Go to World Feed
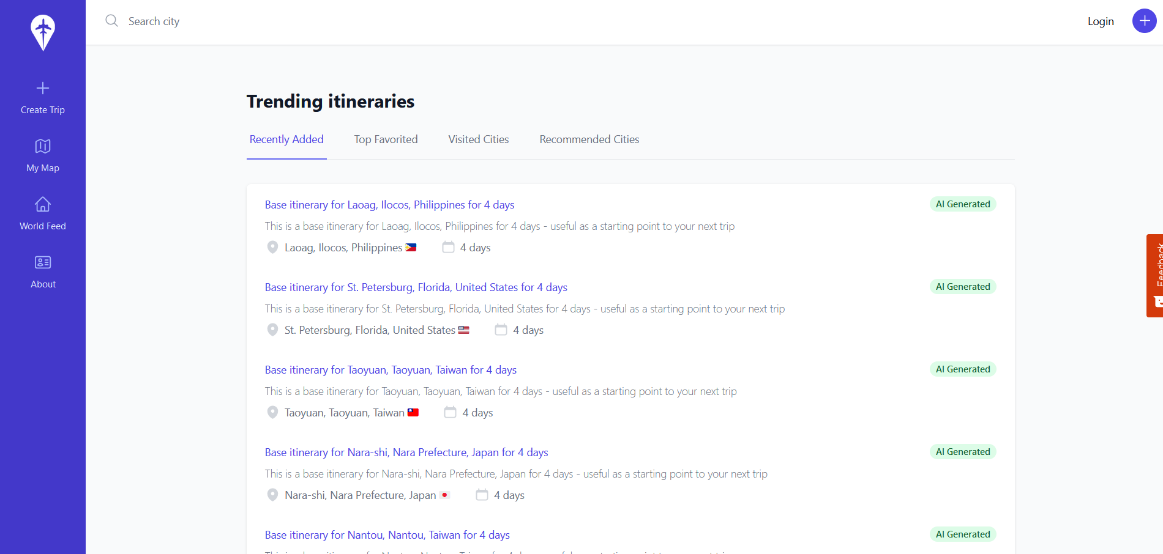This screenshot has width=1163, height=554. pos(43,214)
